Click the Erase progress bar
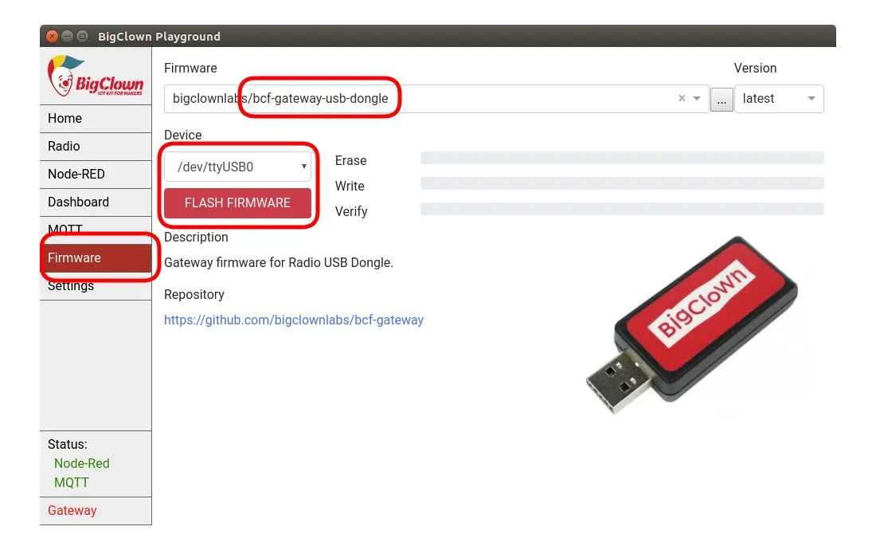This screenshot has width=876, height=550. point(622,158)
